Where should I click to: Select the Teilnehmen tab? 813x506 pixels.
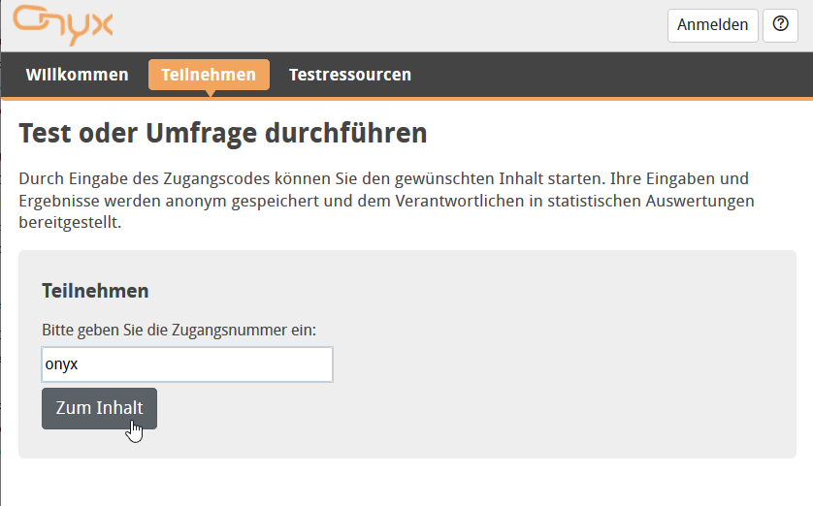tap(209, 75)
